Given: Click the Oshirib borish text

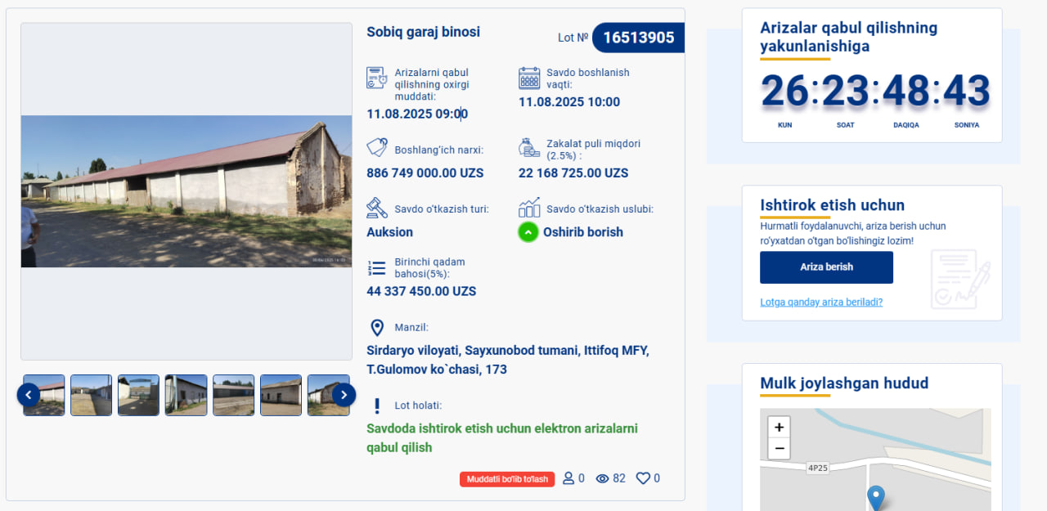Looking at the screenshot, I should (583, 232).
